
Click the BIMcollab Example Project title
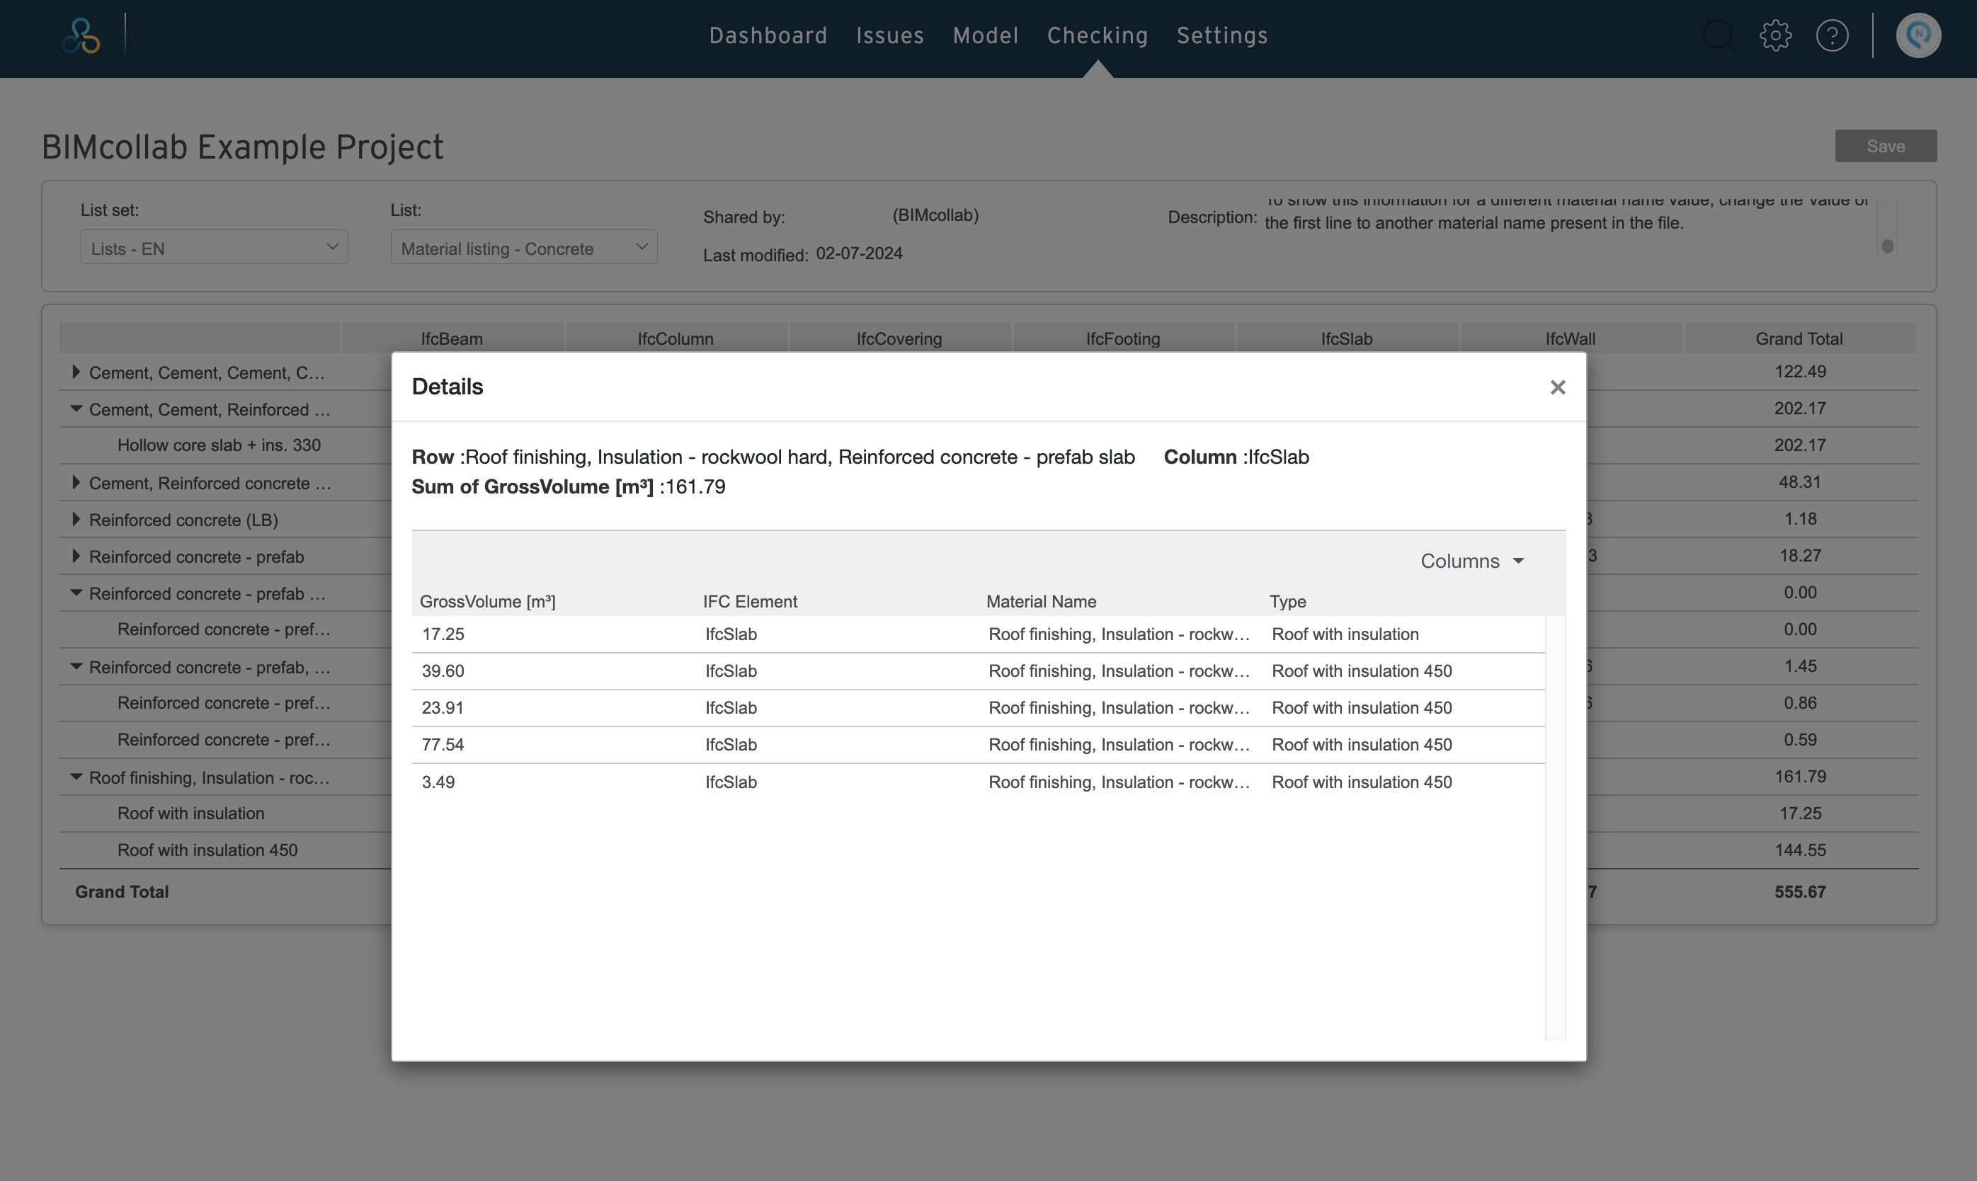click(243, 147)
